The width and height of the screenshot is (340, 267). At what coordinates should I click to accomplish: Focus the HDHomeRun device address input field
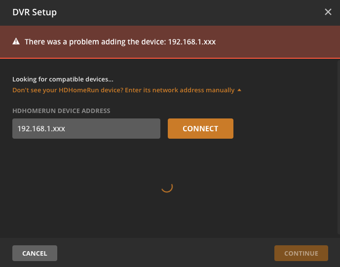(x=86, y=128)
